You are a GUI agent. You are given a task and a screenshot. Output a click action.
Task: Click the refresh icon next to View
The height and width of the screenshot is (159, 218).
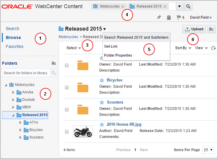point(213,48)
